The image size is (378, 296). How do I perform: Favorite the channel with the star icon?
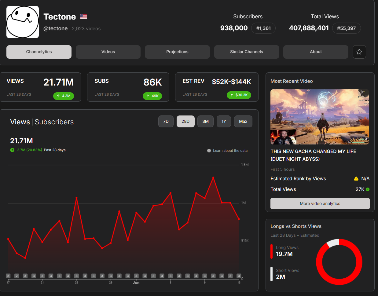tap(359, 52)
